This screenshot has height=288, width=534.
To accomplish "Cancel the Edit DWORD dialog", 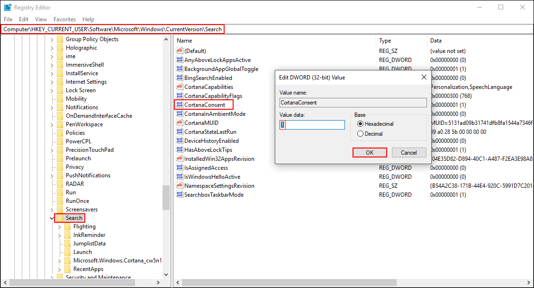I will coord(408,153).
